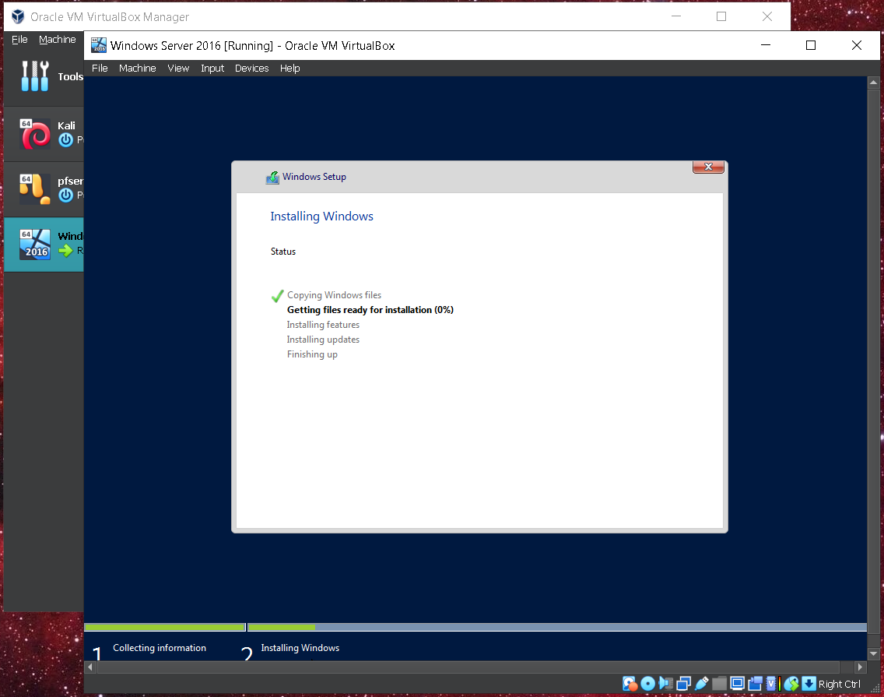Click the Installing Windows heading
The height and width of the screenshot is (697, 884).
(x=321, y=216)
